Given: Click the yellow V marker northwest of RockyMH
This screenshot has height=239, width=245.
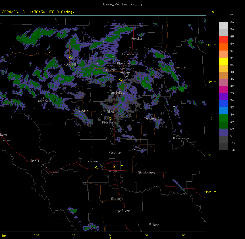Looking at the screenshot, I should click(50, 52).
